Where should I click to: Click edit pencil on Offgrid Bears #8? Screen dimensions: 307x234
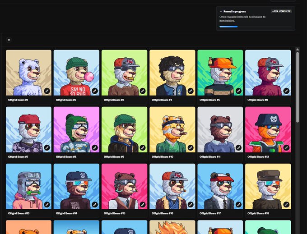(x=95, y=147)
